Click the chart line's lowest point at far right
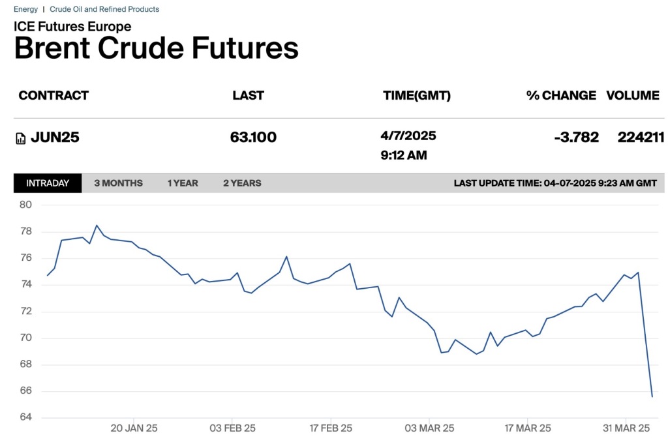 (x=652, y=396)
